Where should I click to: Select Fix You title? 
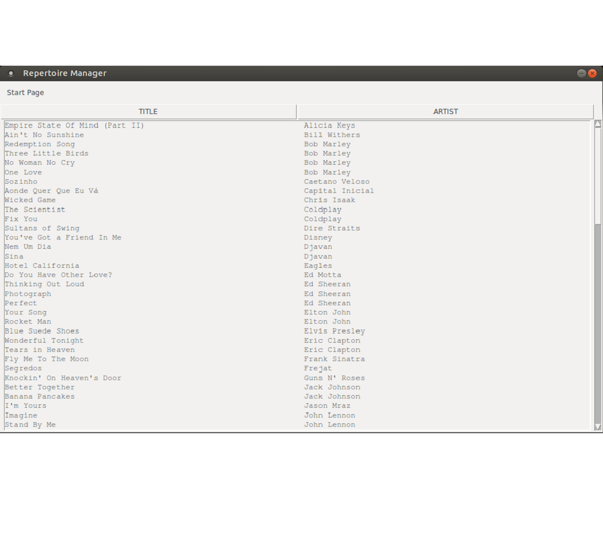point(21,219)
